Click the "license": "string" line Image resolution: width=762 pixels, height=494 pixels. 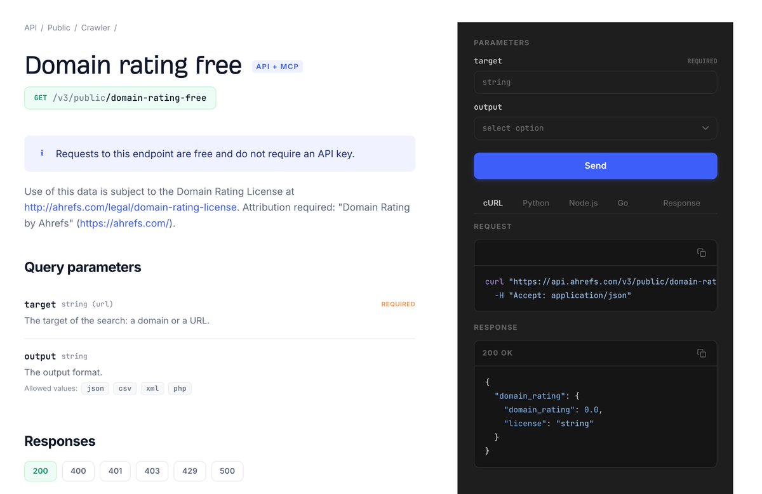click(549, 424)
